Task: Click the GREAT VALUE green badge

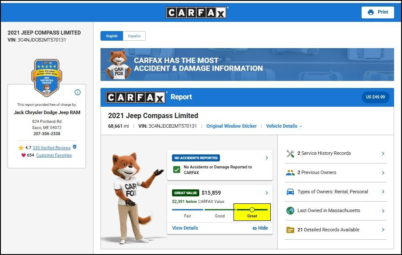Action: [186, 193]
